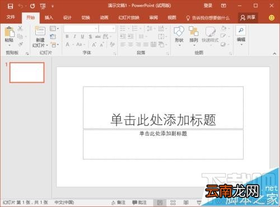
Task: Open the 排列 arrange menu
Action: 194,35
